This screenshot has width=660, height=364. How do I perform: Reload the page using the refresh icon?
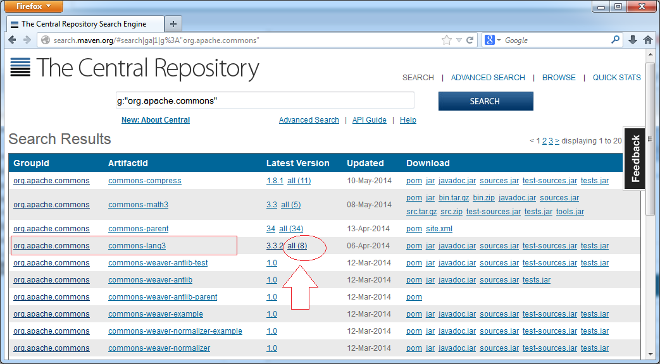(x=470, y=40)
